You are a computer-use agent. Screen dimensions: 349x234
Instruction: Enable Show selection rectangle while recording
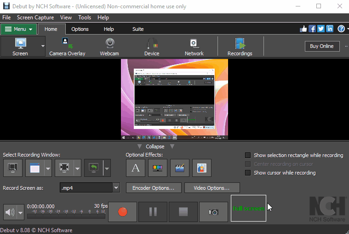(248, 155)
